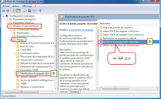Image resolution: width=161 pixels, height=99 pixels.
Task: Click the Back arrow toolbar icon
Action: pos(4,11)
